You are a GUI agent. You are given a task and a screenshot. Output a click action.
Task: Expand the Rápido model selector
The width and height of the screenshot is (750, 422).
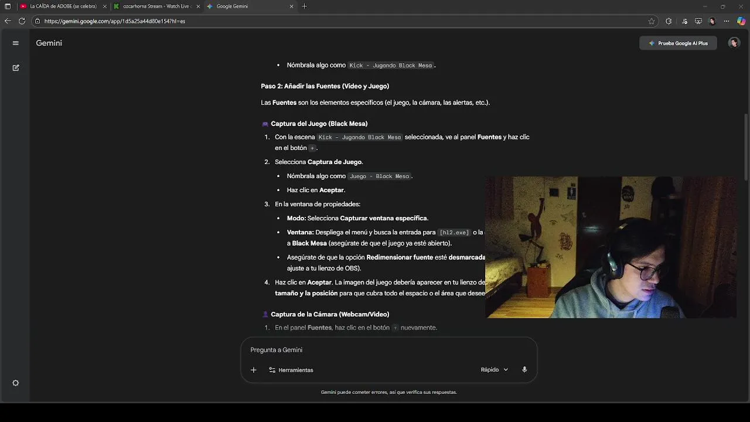click(495, 370)
